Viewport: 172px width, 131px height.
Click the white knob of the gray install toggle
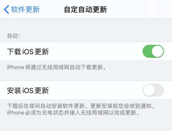(x=149, y=90)
